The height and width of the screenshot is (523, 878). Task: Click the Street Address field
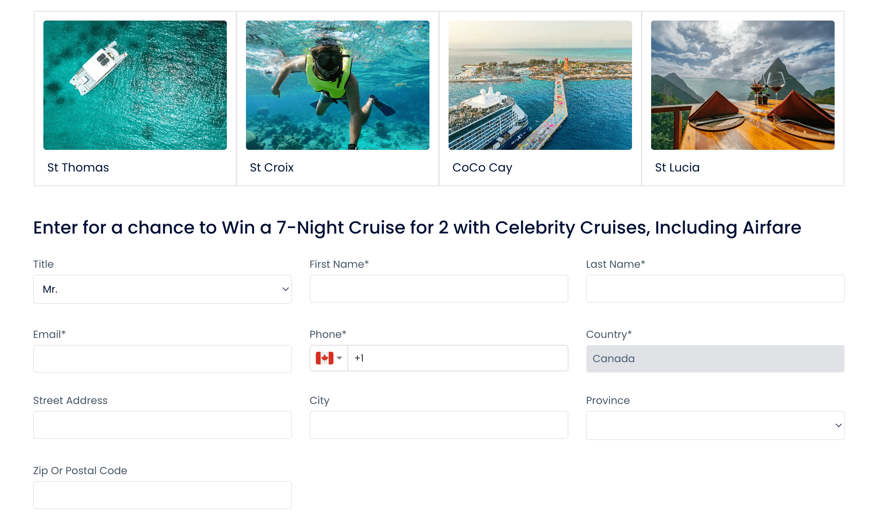click(x=162, y=425)
